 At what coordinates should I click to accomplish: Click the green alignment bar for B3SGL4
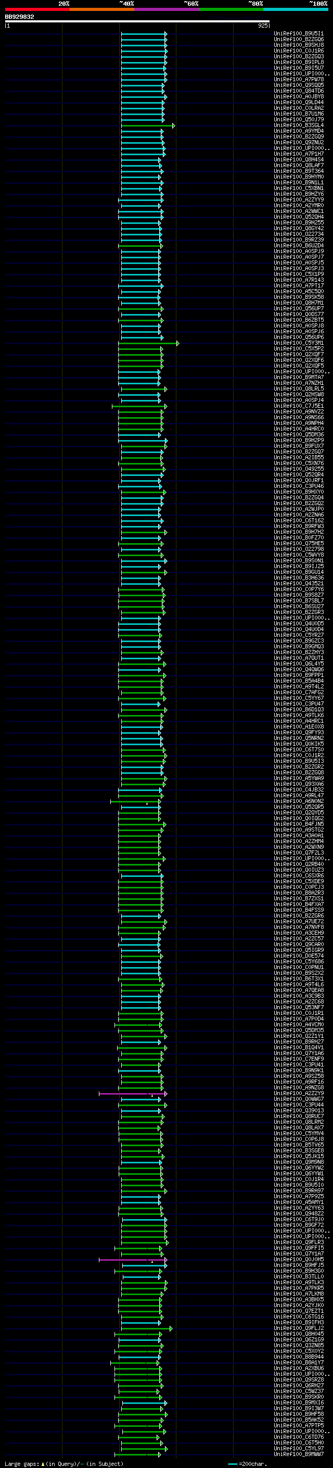148,126
